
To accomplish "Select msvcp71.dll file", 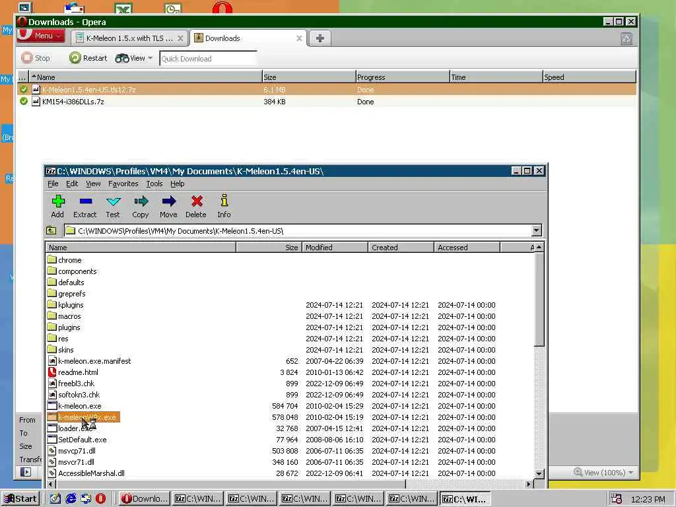I will [71, 450].
